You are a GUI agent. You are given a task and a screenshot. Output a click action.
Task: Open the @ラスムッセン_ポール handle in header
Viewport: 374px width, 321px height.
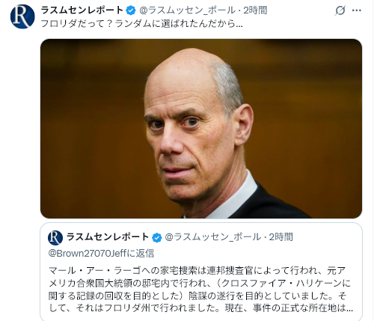click(x=187, y=10)
